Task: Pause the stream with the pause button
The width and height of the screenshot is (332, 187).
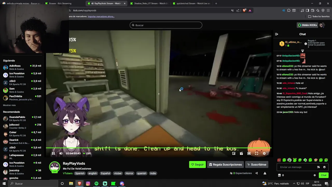Action: click(x=53, y=153)
